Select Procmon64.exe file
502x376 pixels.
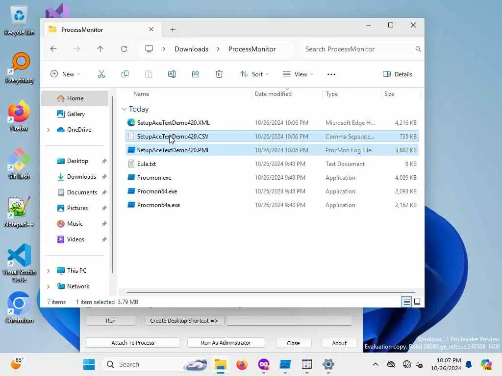click(272, 191)
